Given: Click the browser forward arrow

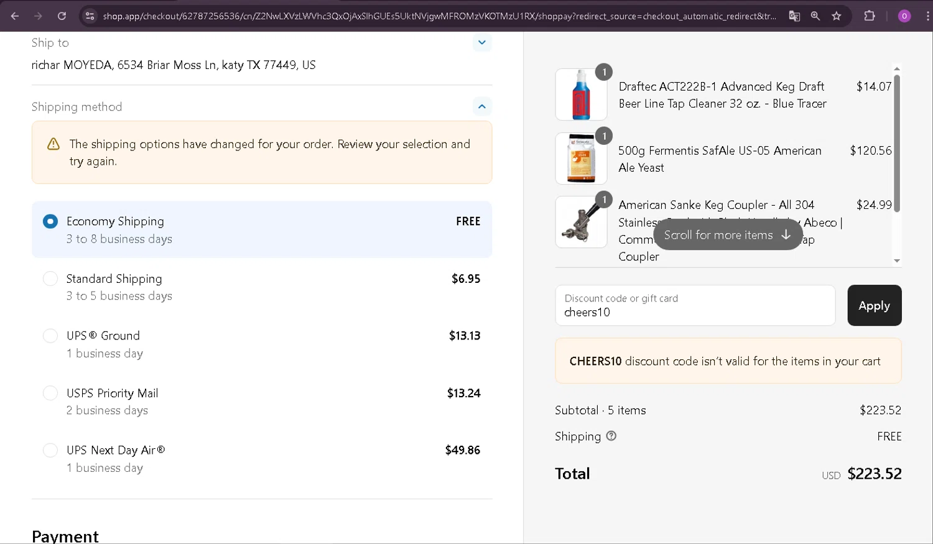Looking at the screenshot, I should click(38, 16).
